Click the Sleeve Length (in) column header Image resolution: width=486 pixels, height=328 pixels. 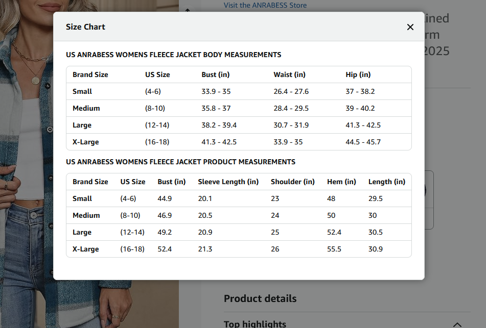(x=228, y=182)
